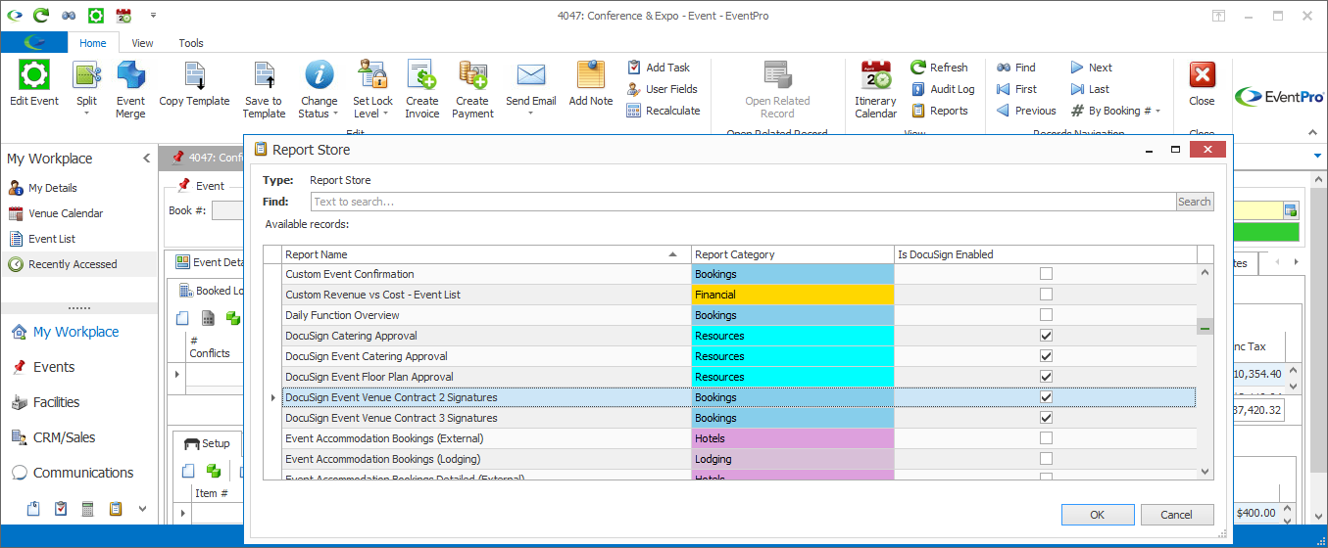Click the Recalculate command

pyautogui.click(x=663, y=111)
